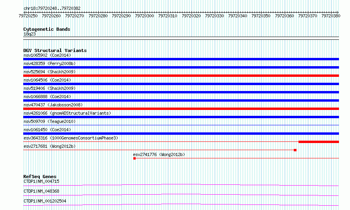The image size is (350, 210).
Task: Open variant esv2717681 (Wong2012b) label
Action: [x=50, y=146]
